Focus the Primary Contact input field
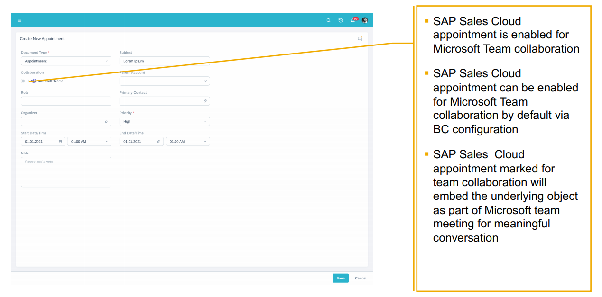Screen dimensions: 602x297 tap(165, 101)
